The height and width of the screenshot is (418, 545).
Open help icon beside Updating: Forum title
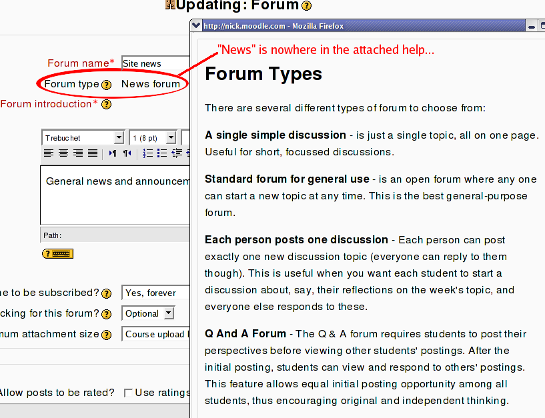(x=307, y=6)
